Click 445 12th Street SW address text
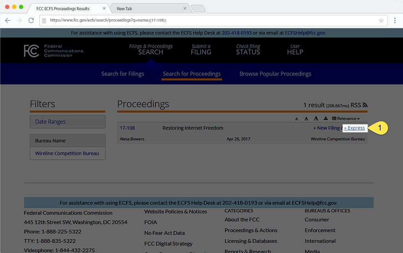This screenshot has height=253, width=403. pyautogui.click(x=76, y=222)
